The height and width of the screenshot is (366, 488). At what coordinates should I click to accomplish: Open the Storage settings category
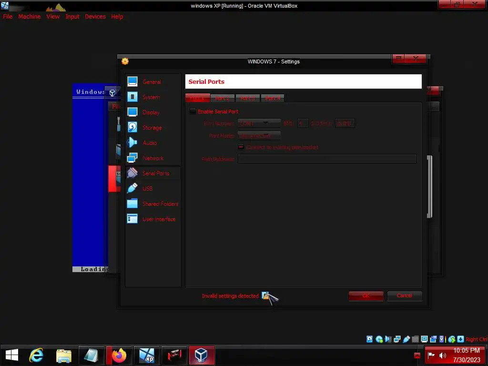pos(152,127)
